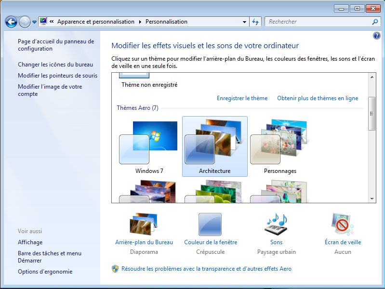Click Thème non enregistré label

tap(149, 85)
